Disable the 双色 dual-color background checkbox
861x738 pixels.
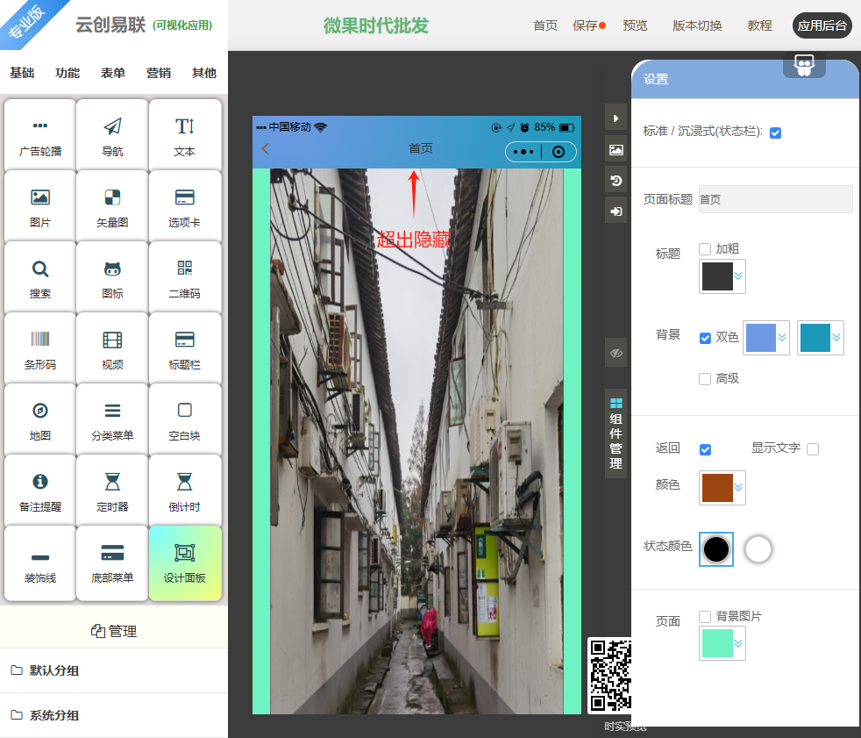[x=705, y=338]
